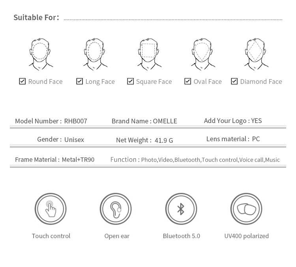Uncheck the Oval Face checkbox

pos(188,81)
